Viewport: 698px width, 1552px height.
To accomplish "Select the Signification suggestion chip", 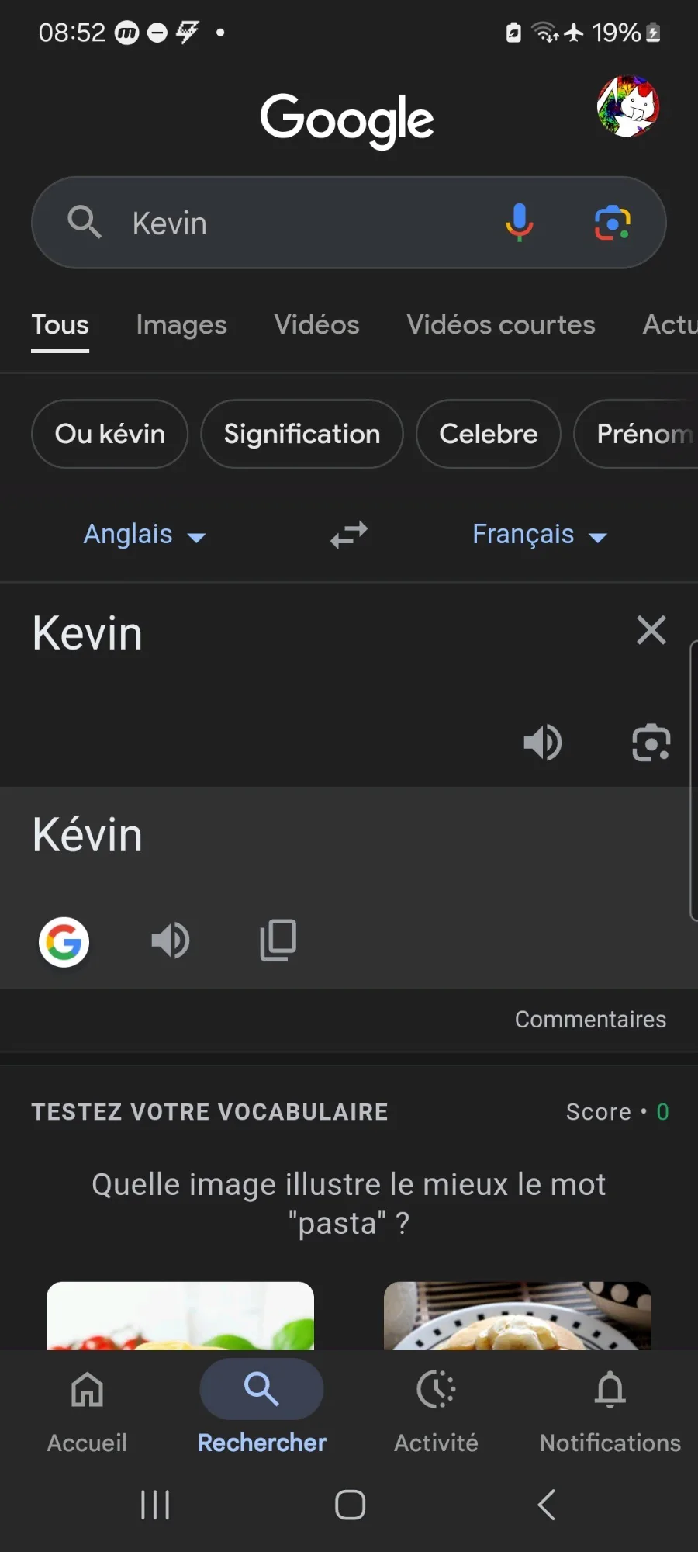I will (x=302, y=434).
